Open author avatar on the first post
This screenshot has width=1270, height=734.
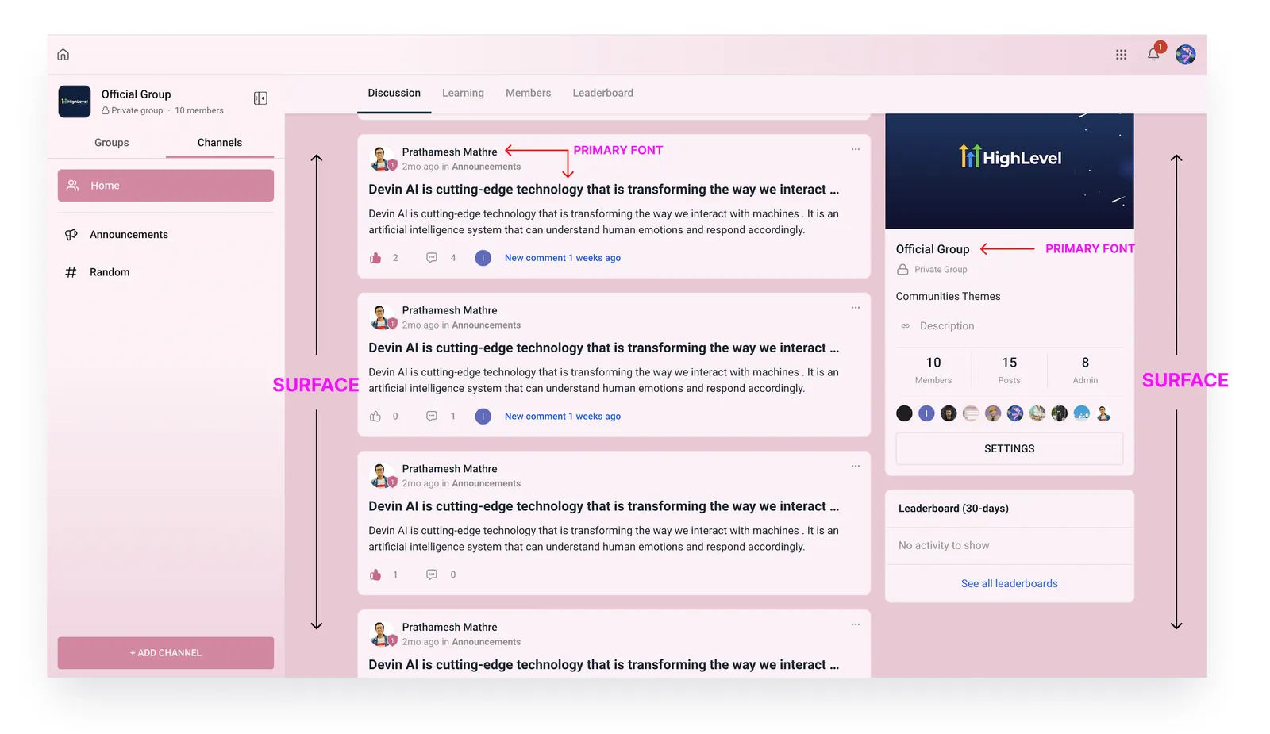(383, 159)
